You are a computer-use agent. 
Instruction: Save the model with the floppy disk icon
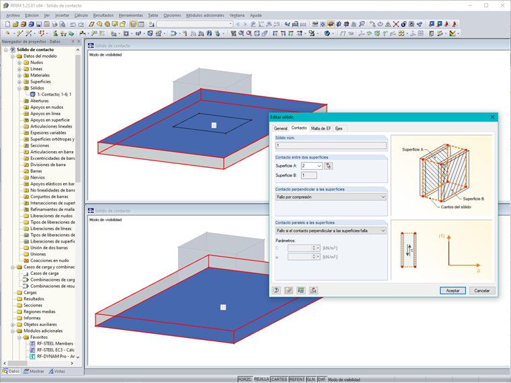point(39,24)
